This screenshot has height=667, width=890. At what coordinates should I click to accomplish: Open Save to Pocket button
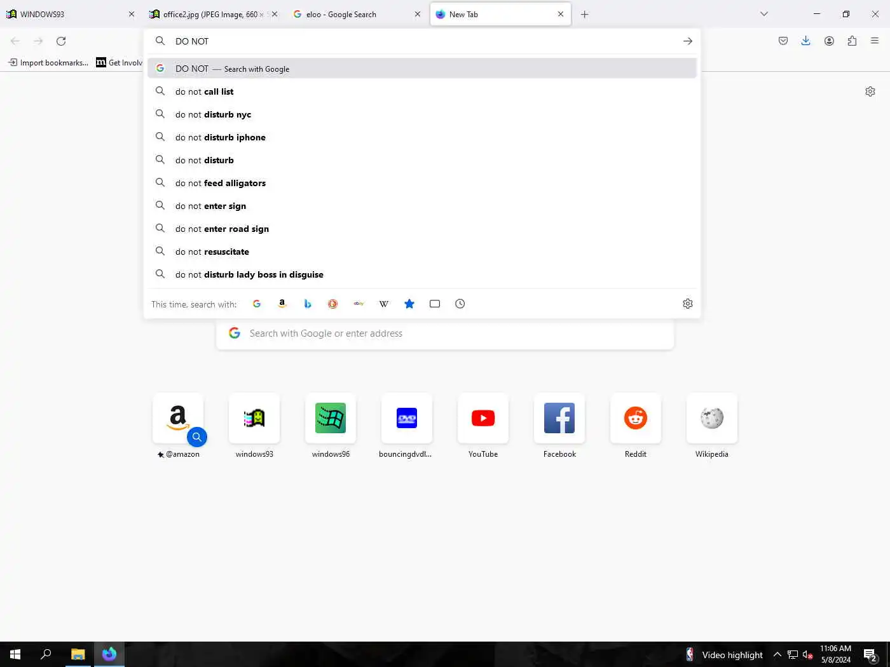pyautogui.click(x=783, y=41)
